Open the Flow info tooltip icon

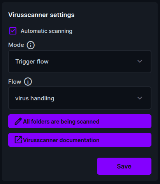[28, 82]
